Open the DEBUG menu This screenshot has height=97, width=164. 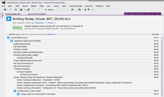pos(33,6)
